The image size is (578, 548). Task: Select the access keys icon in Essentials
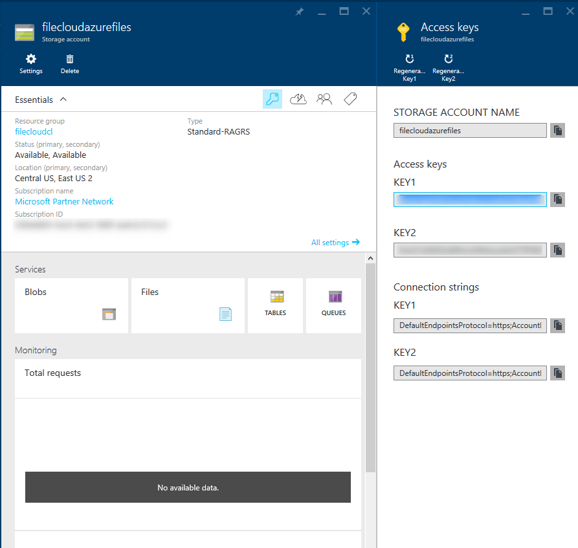[x=272, y=99]
